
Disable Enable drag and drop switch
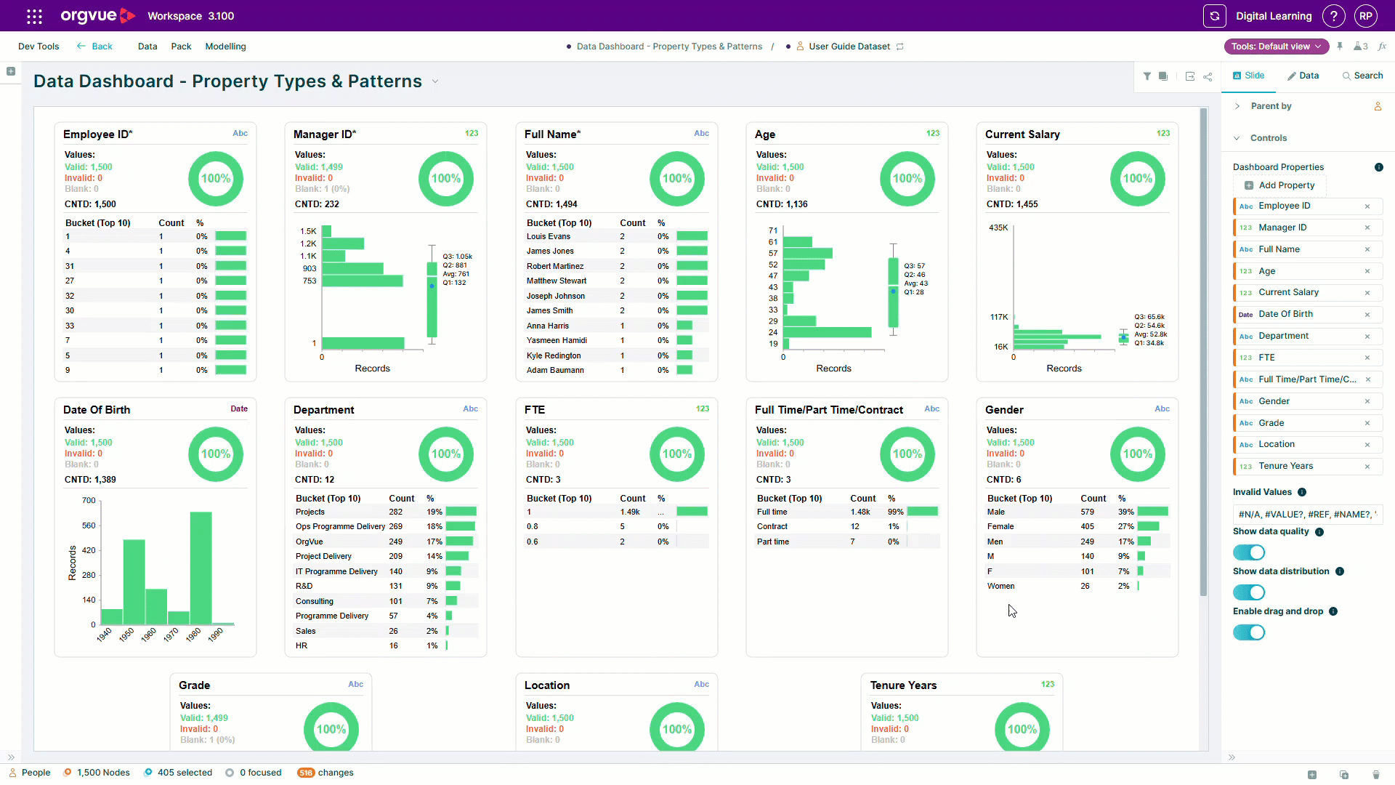[x=1249, y=632]
